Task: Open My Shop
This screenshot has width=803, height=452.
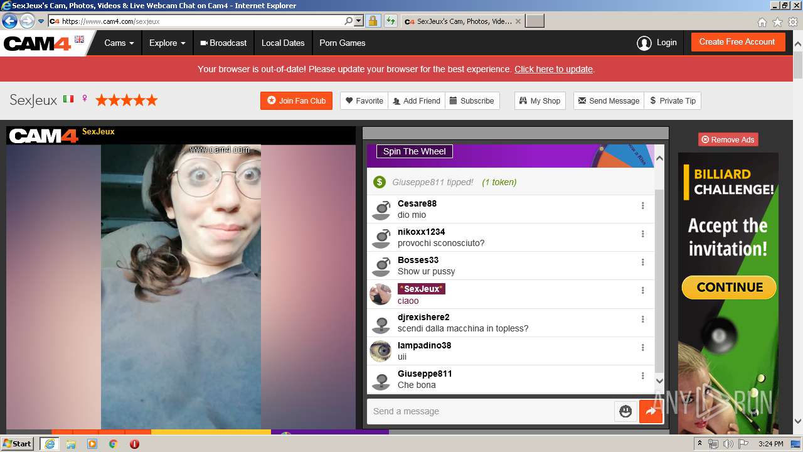Action: tap(540, 100)
